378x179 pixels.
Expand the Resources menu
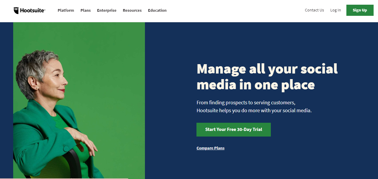click(132, 10)
